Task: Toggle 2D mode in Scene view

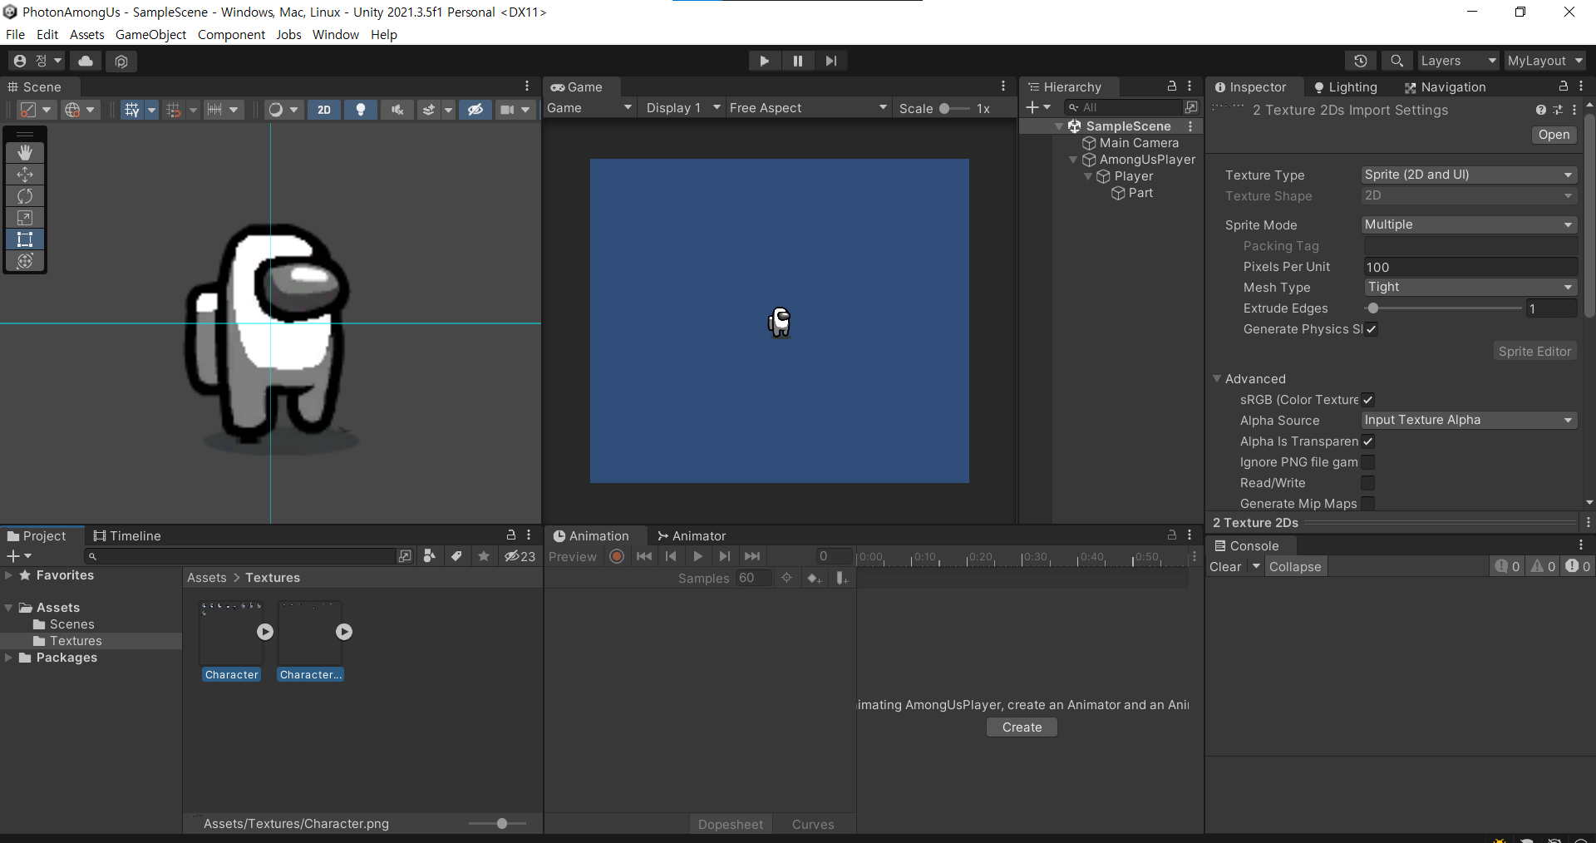Action: (x=324, y=110)
